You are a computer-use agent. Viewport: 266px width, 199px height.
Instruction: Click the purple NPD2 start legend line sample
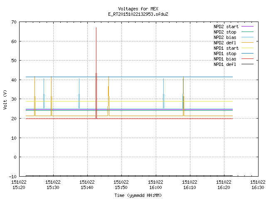click(247, 27)
